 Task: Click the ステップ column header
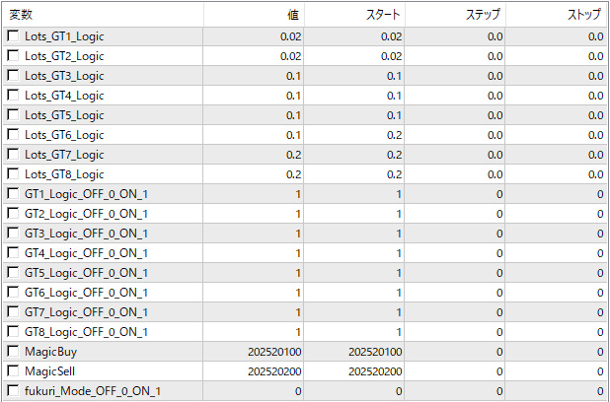click(455, 15)
